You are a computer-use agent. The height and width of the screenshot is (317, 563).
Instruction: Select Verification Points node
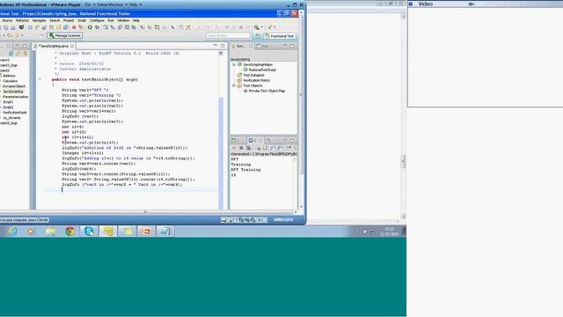tap(256, 80)
